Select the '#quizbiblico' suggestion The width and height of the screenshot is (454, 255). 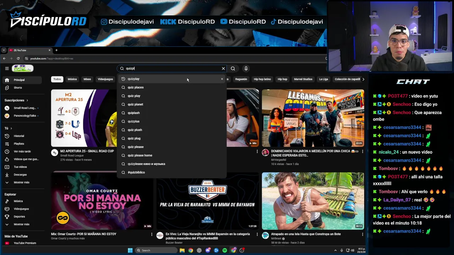[x=172, y=172]
